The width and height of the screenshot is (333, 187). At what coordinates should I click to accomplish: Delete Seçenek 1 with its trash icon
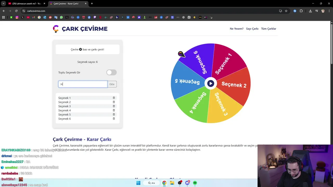[x=114, y=98]
